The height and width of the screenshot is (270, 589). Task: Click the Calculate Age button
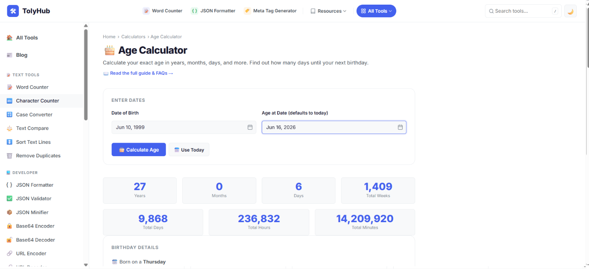pyautogui.click(x=139, y=150)
